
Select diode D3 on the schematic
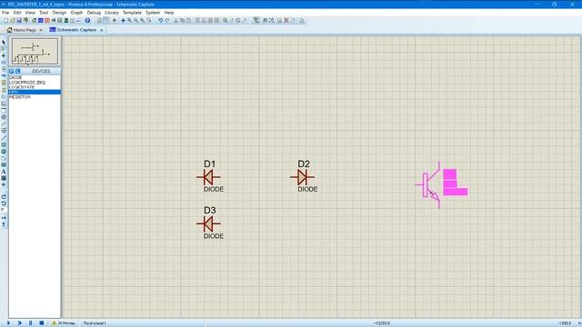tap(208, 224)
